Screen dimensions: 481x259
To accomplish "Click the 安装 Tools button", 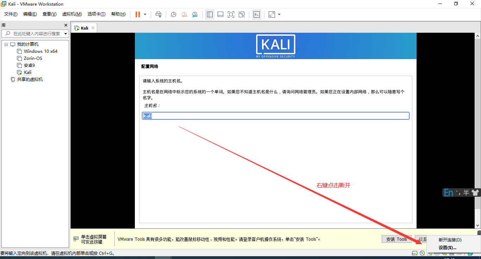I will [x=396, y=239].
